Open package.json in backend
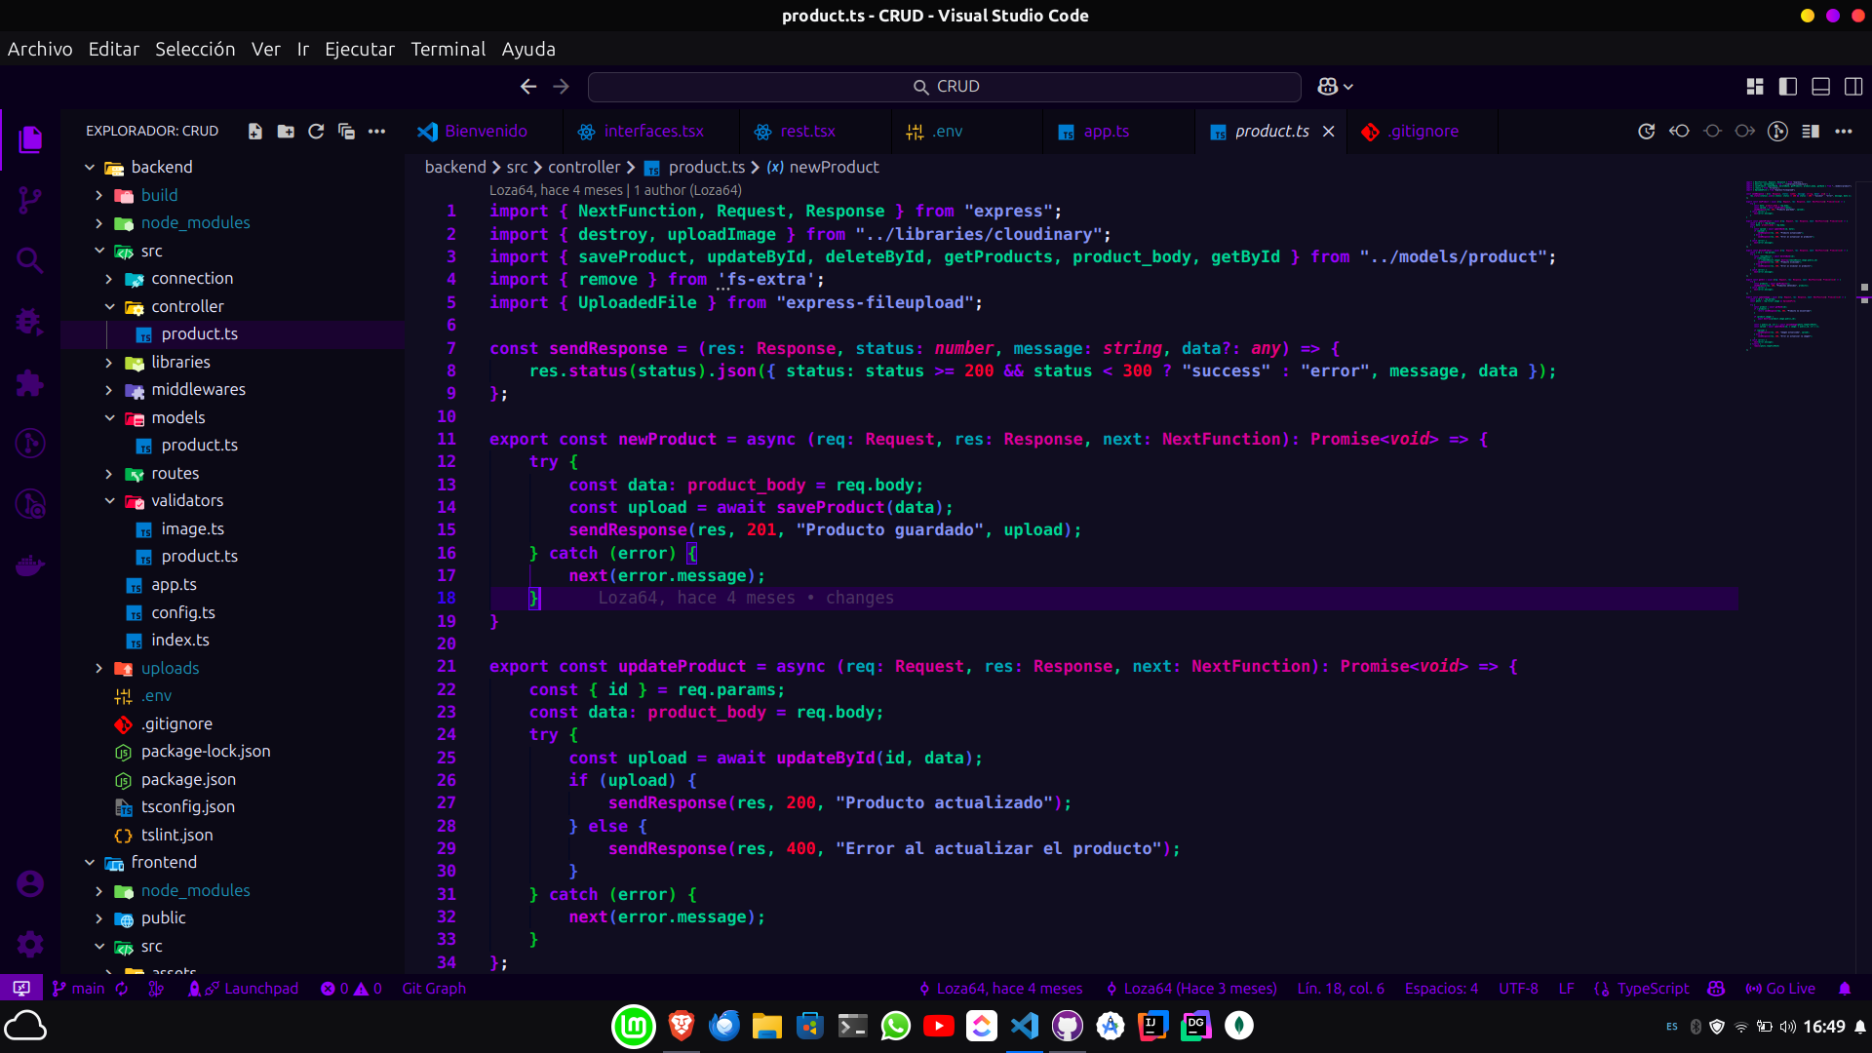Image resolution: width=1872 pixels, height=1053 pixels. click(188, 779)
